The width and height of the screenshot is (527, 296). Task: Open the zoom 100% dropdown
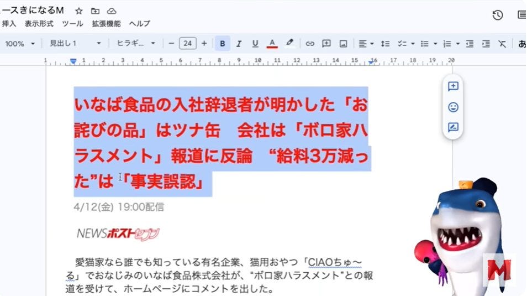click(x=19, y=44)
